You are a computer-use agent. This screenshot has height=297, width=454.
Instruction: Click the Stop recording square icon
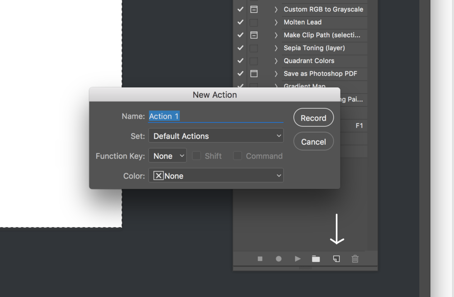260,259
